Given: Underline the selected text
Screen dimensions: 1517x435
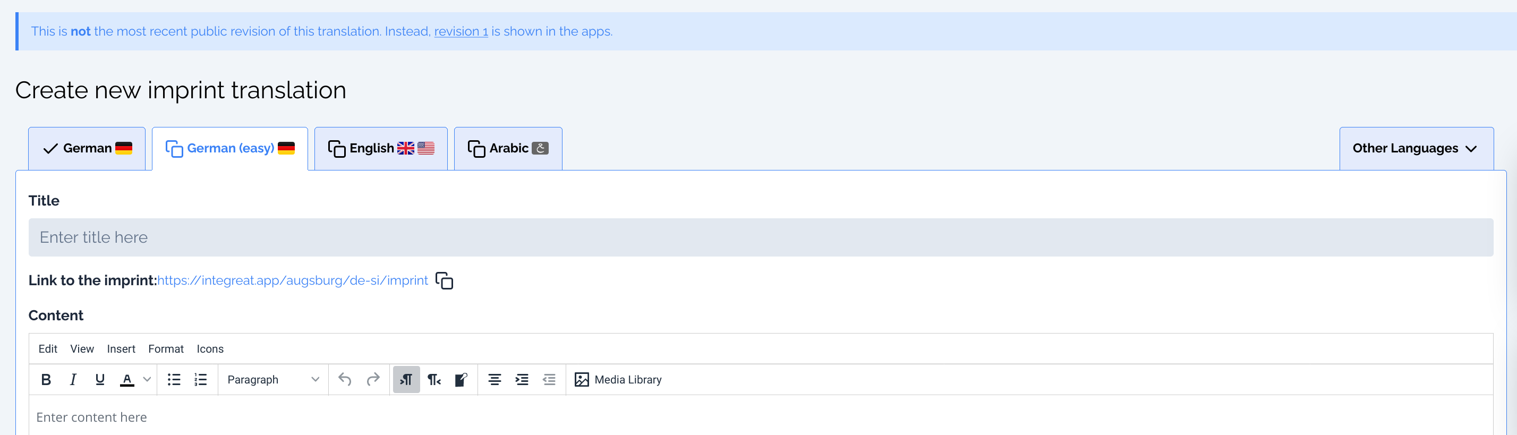Looking at the screenshot, I should click(x=99, y=380).
